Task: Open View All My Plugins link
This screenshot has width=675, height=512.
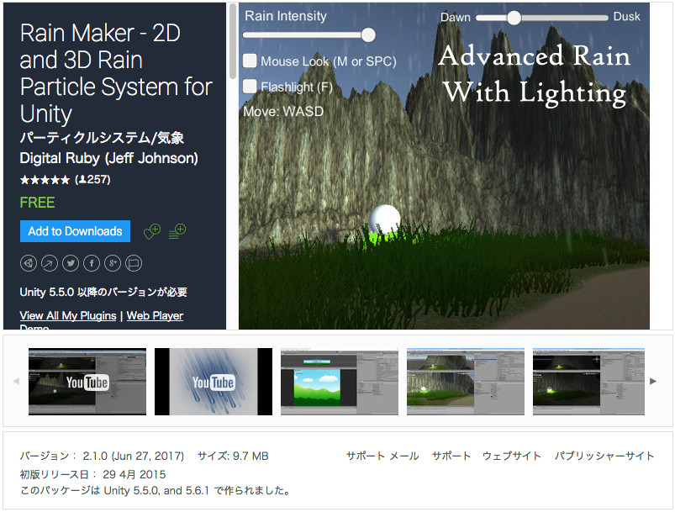Action: pos(68,315)
